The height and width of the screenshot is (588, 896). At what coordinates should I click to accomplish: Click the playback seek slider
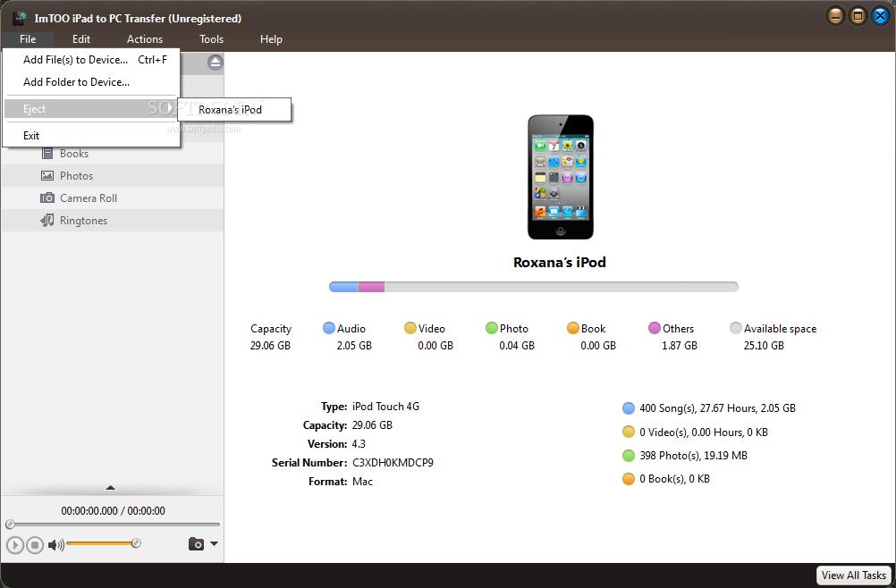tap(114, 524)
